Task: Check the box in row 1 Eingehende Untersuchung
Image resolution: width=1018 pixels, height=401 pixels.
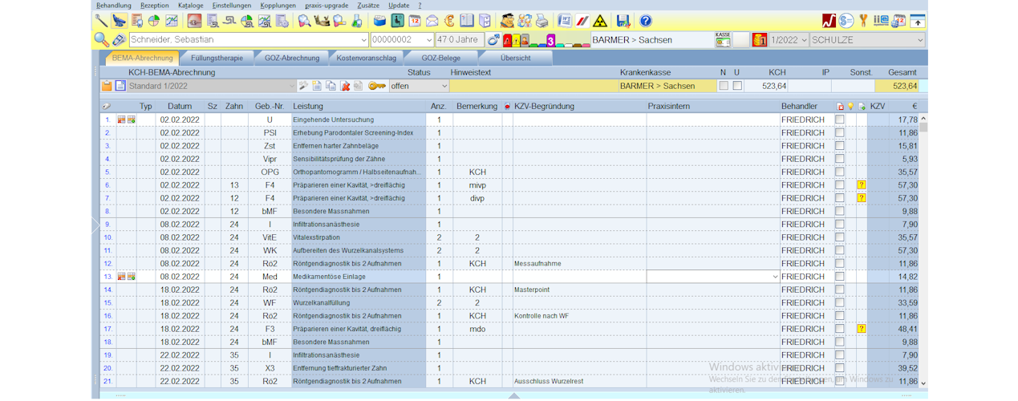Action: 840,120
